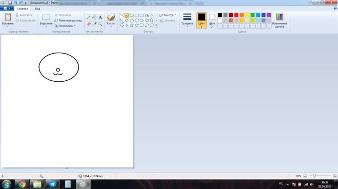Open the blue Paint file menu
Screen dimensions: 338x189
pyautogui.click(x=7, y=8)
